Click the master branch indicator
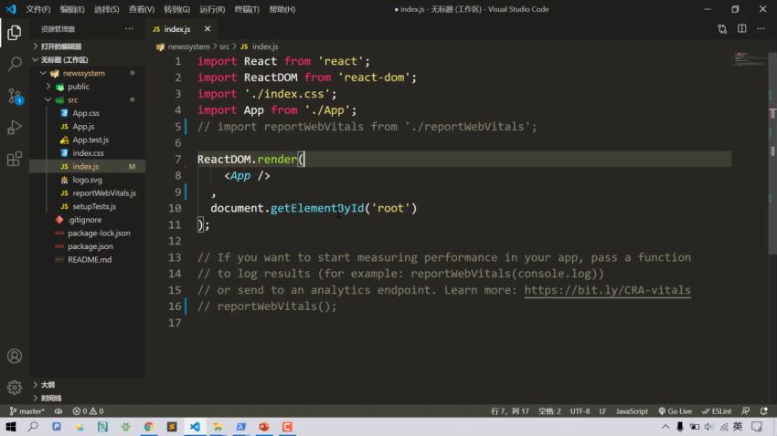 click(x=27, y=411)
